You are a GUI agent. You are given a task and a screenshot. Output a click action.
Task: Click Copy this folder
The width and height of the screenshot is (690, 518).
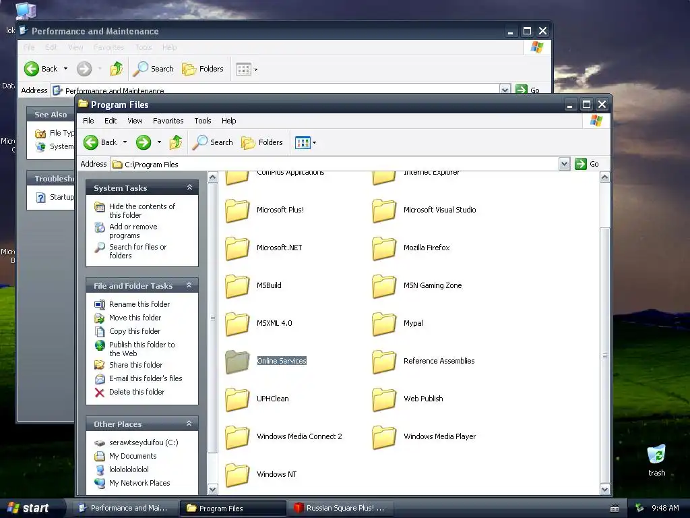point(135,331)
